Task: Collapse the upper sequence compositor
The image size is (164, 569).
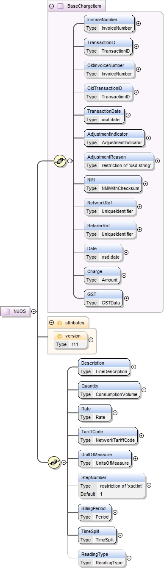Action: click(69, 161)
